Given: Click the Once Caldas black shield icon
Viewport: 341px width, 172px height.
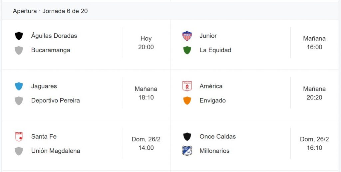Looking at the screenshot, I should coord(187,137).
